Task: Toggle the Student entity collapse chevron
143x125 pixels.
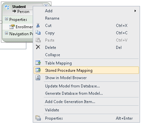Action: pyautogui.click(x=46, y=5)
